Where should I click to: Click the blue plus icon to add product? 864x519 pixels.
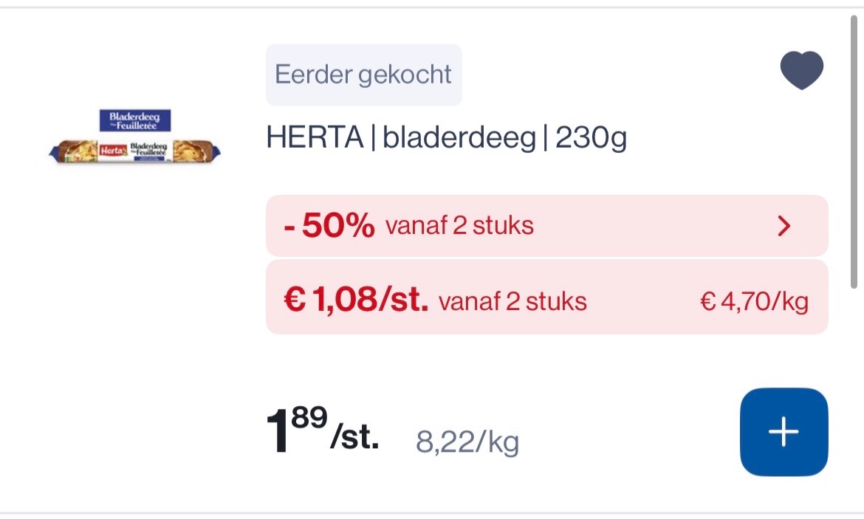coord(783,432)
